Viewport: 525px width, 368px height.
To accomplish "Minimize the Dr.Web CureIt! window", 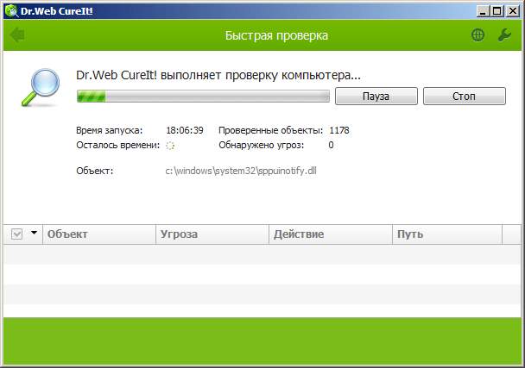I will 483,11.
